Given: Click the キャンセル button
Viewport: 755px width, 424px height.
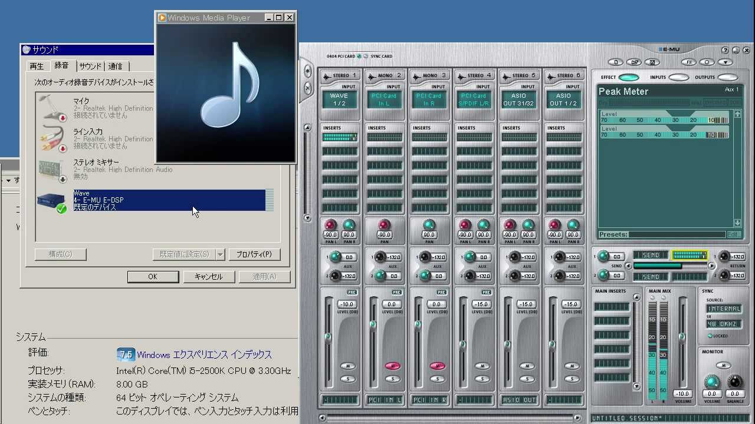Looking at the screenshot, I should tap(208, 276).
